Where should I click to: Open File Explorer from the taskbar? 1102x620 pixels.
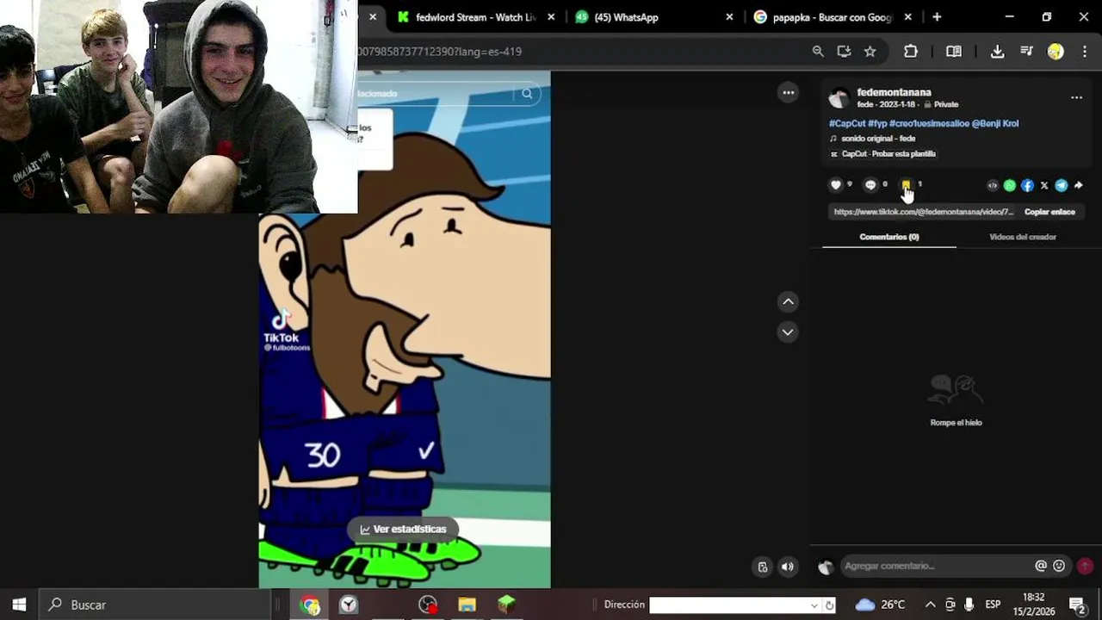coord(467,605)
